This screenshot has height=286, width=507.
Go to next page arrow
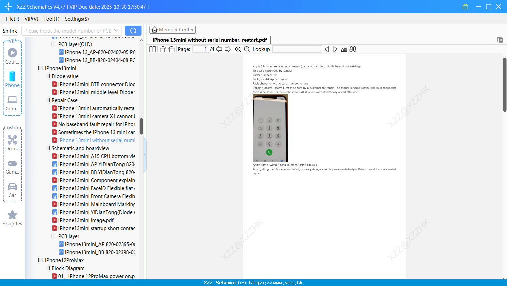coord(228,49)
